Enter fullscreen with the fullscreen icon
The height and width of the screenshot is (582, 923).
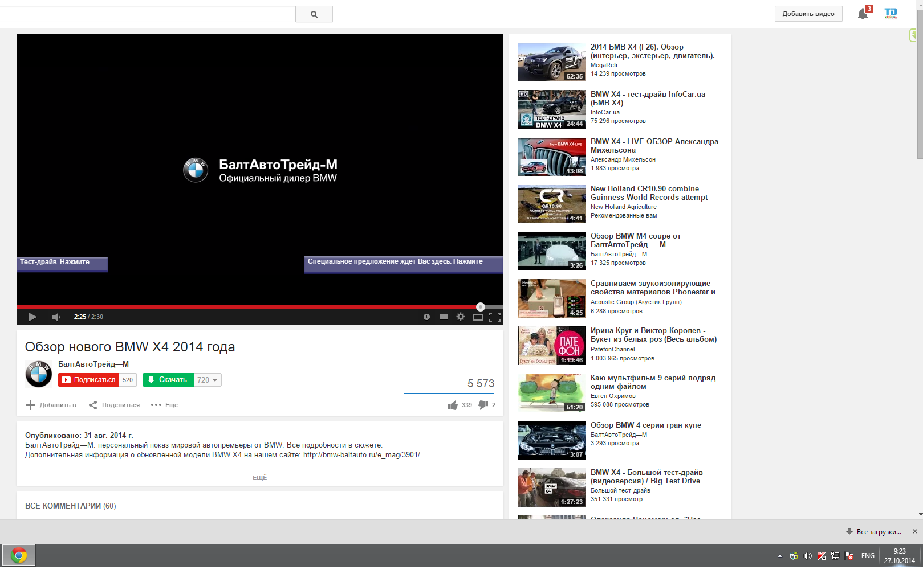(495, 317)
